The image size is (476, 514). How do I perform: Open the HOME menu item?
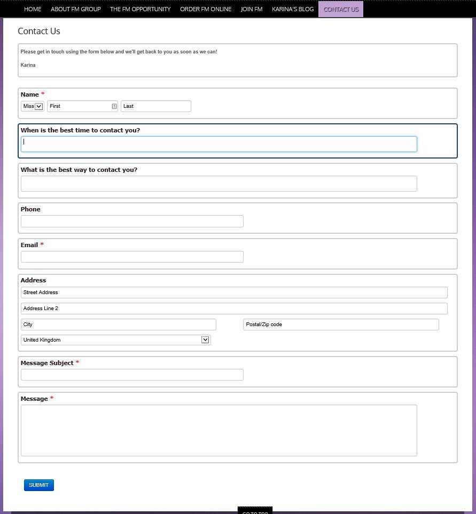click(33, 9)
